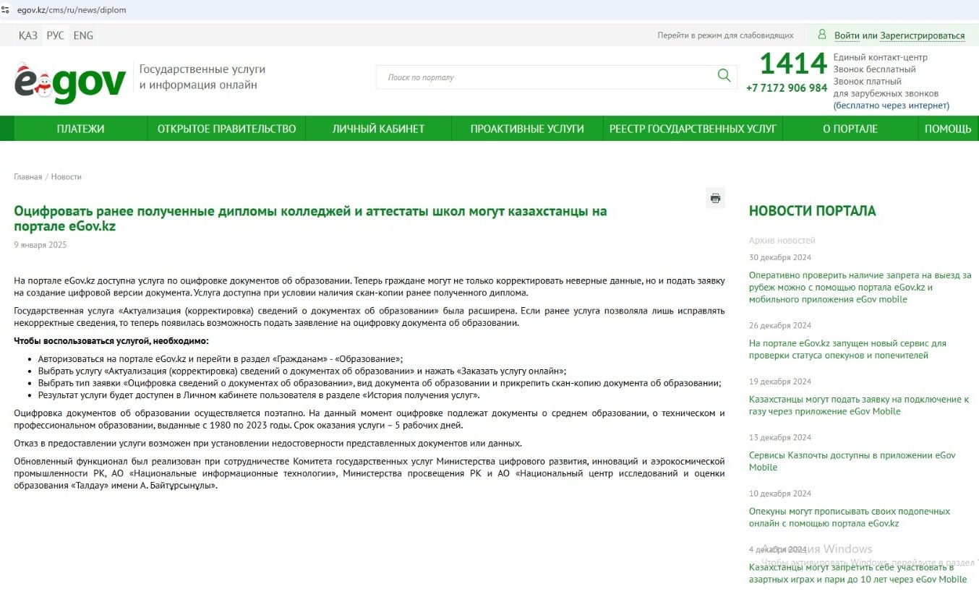The image size is (979, 594).
Task: Click the 1414 contact number
Action: point(793,64)
